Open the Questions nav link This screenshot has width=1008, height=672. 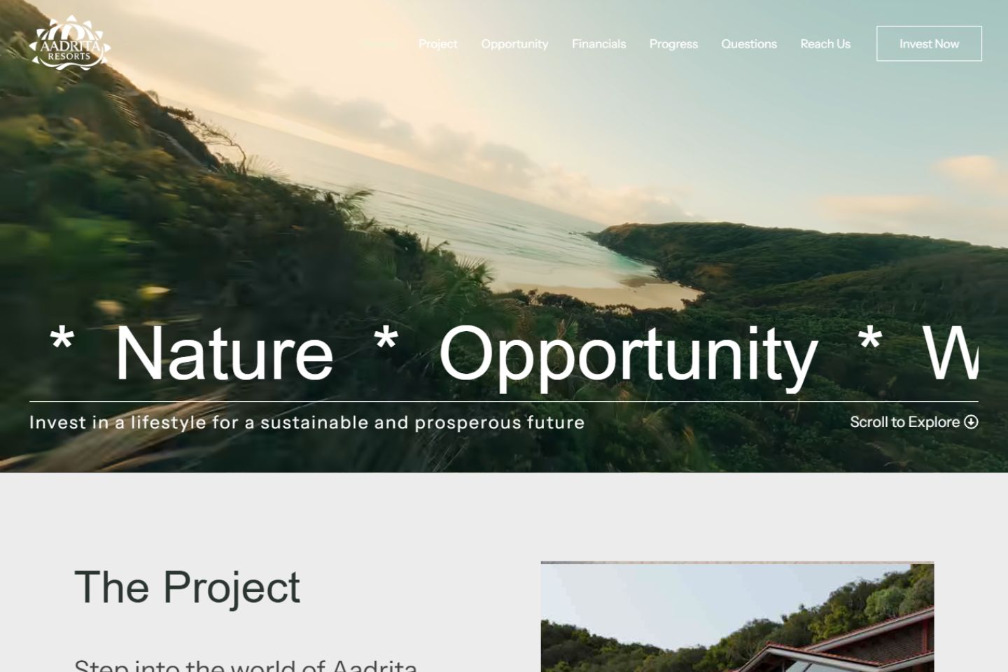749,43
